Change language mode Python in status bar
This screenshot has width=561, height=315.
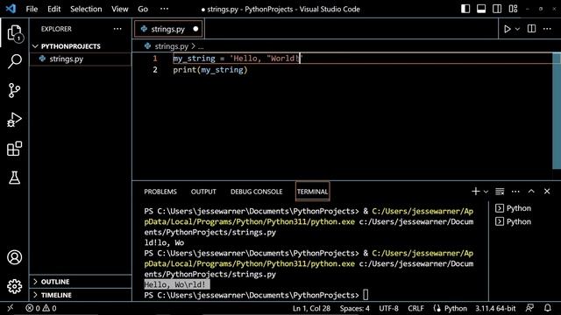click(x=456, y=308)
